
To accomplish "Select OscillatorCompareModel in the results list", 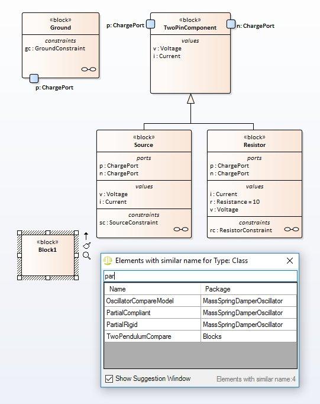I will pos(201,301).
